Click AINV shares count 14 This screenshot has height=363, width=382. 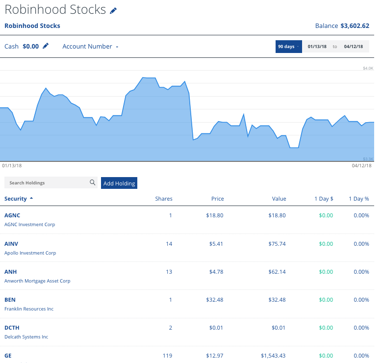click(169, 244)
